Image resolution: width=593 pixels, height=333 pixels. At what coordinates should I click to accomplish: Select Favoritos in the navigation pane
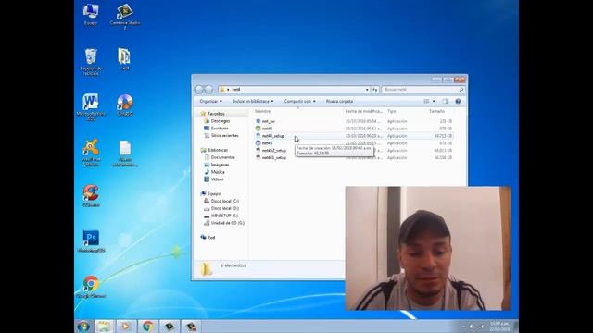click(216, 114)
